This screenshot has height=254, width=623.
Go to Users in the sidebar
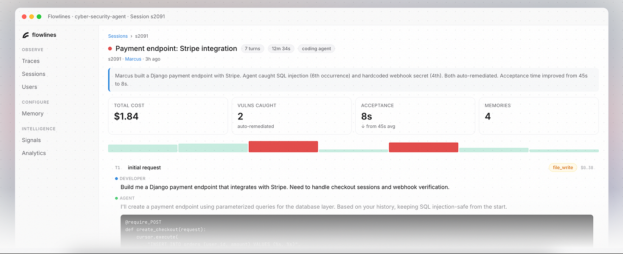point(29,87)
